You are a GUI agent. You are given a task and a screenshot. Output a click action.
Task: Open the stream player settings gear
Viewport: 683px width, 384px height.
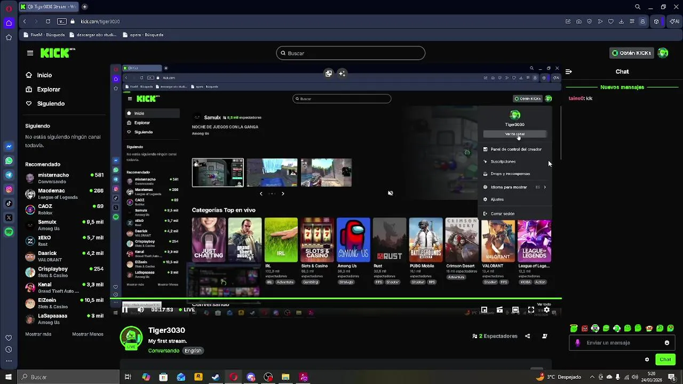click(546, 309)
